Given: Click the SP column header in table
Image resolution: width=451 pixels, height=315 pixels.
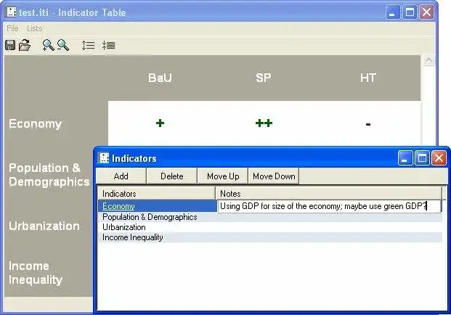Looking at the screenshot, I should click(264, 78).
